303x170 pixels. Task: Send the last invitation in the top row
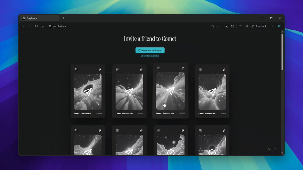pyautogui.click(x=212, y=92)
